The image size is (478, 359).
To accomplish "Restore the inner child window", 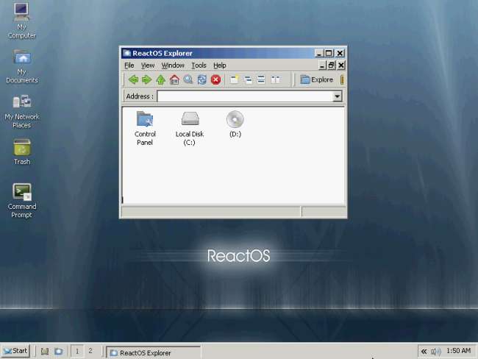I will (x=332, y=65).
